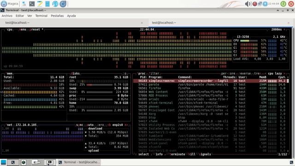Viewport: 295px width, 166px height.
Task: Click the terminal window title icon
Action: point(2,10)
